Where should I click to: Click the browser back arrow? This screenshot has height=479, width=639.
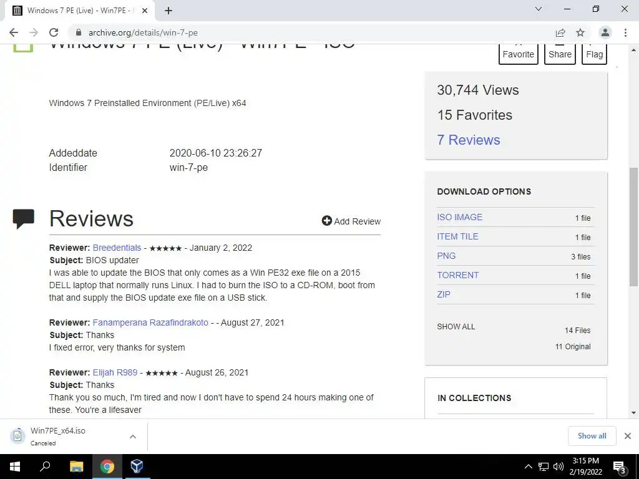pos(14,32)
